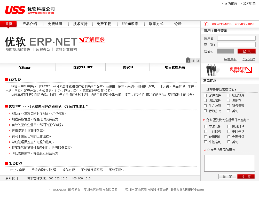Screen dimensions: 259x198
Task: Open the 论坛 navigation item
Action: coord(178,24)
